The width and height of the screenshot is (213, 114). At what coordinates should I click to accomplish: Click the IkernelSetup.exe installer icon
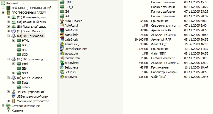62,49
